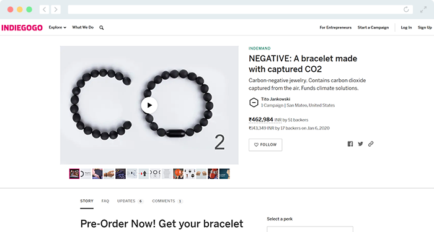The width and height of the screenshot is (434, 232).
Task: Copy the campaign link icon
Action: pyautogui.click(x=371, y=144)
